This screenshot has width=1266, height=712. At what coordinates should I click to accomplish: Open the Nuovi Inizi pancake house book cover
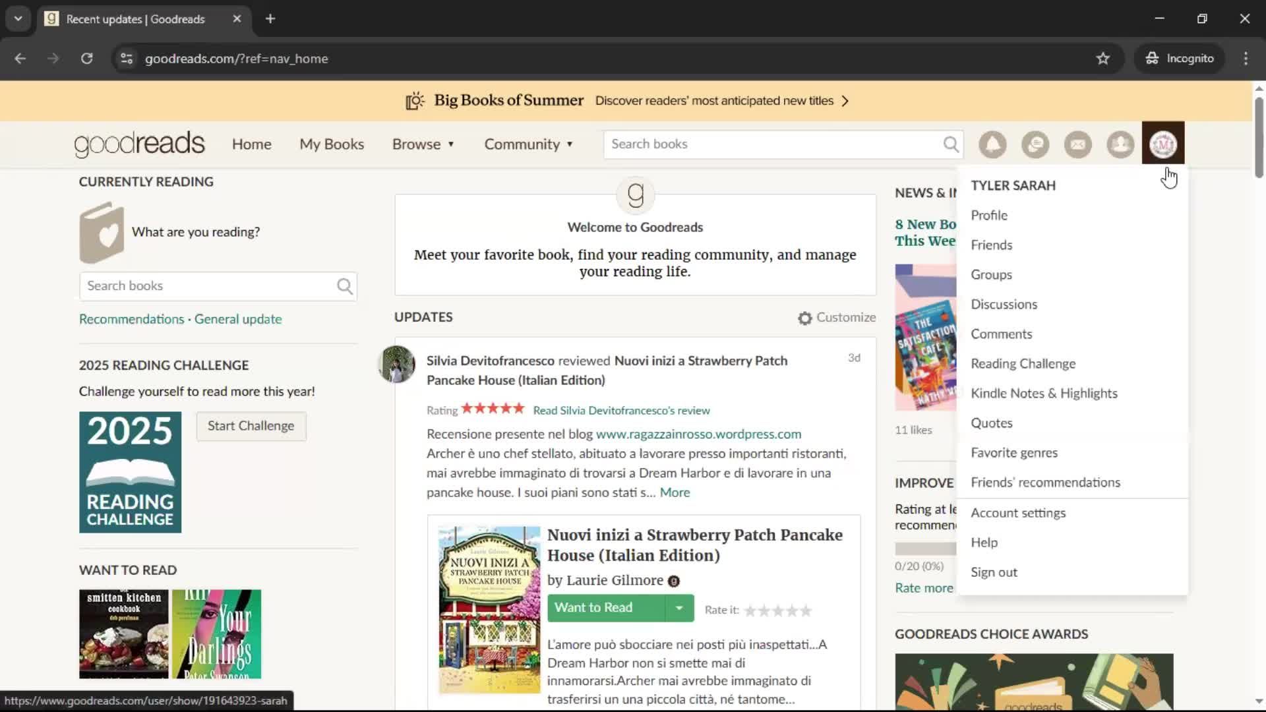point(489,610)
